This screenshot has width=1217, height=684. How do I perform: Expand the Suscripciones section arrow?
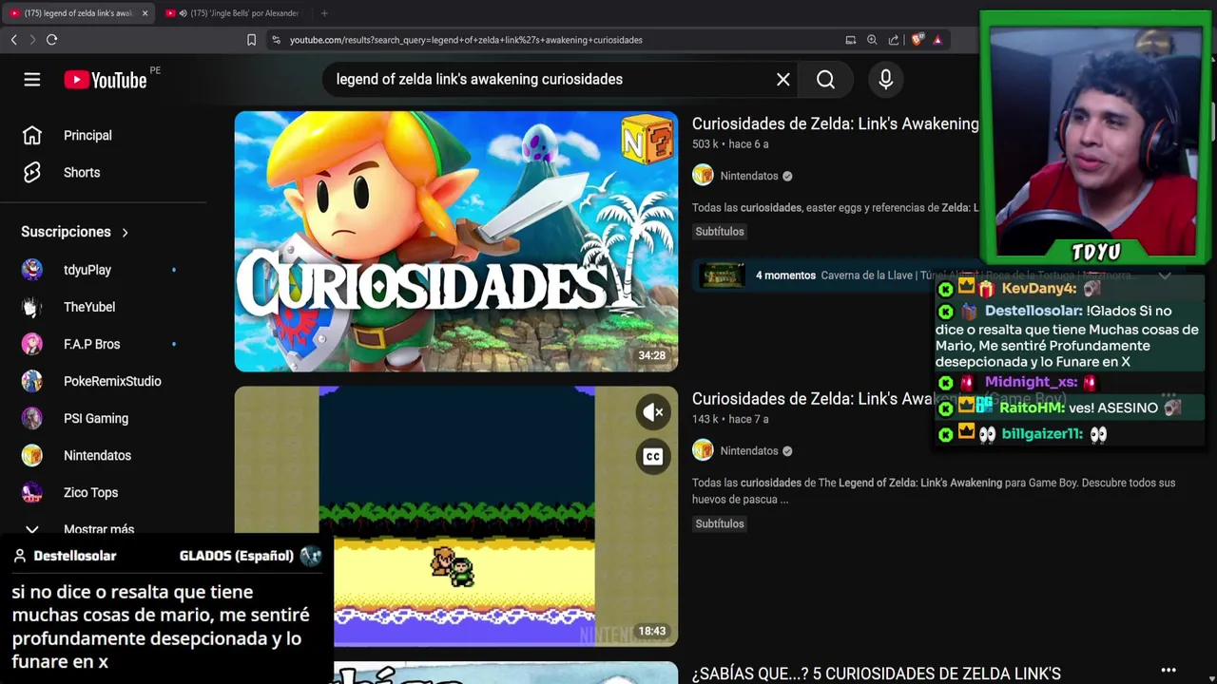(125, 232)
